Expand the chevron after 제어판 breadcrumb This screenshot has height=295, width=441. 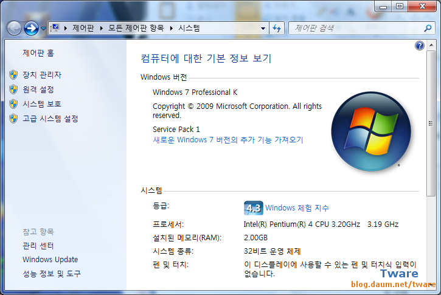point(102,28)
